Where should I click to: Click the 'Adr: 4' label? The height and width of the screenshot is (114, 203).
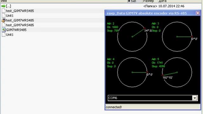pyautogui.click(x=111, y=59)
